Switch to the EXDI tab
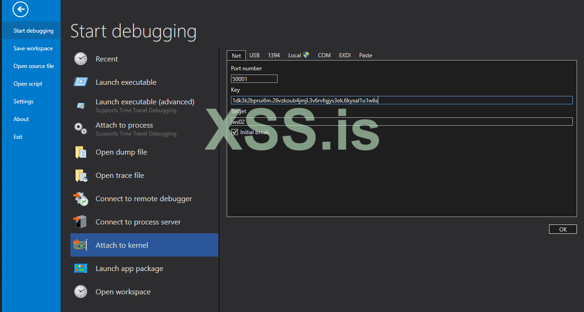Image resolution: width=584 pixels, height=312 pixels. coord(345,55)
